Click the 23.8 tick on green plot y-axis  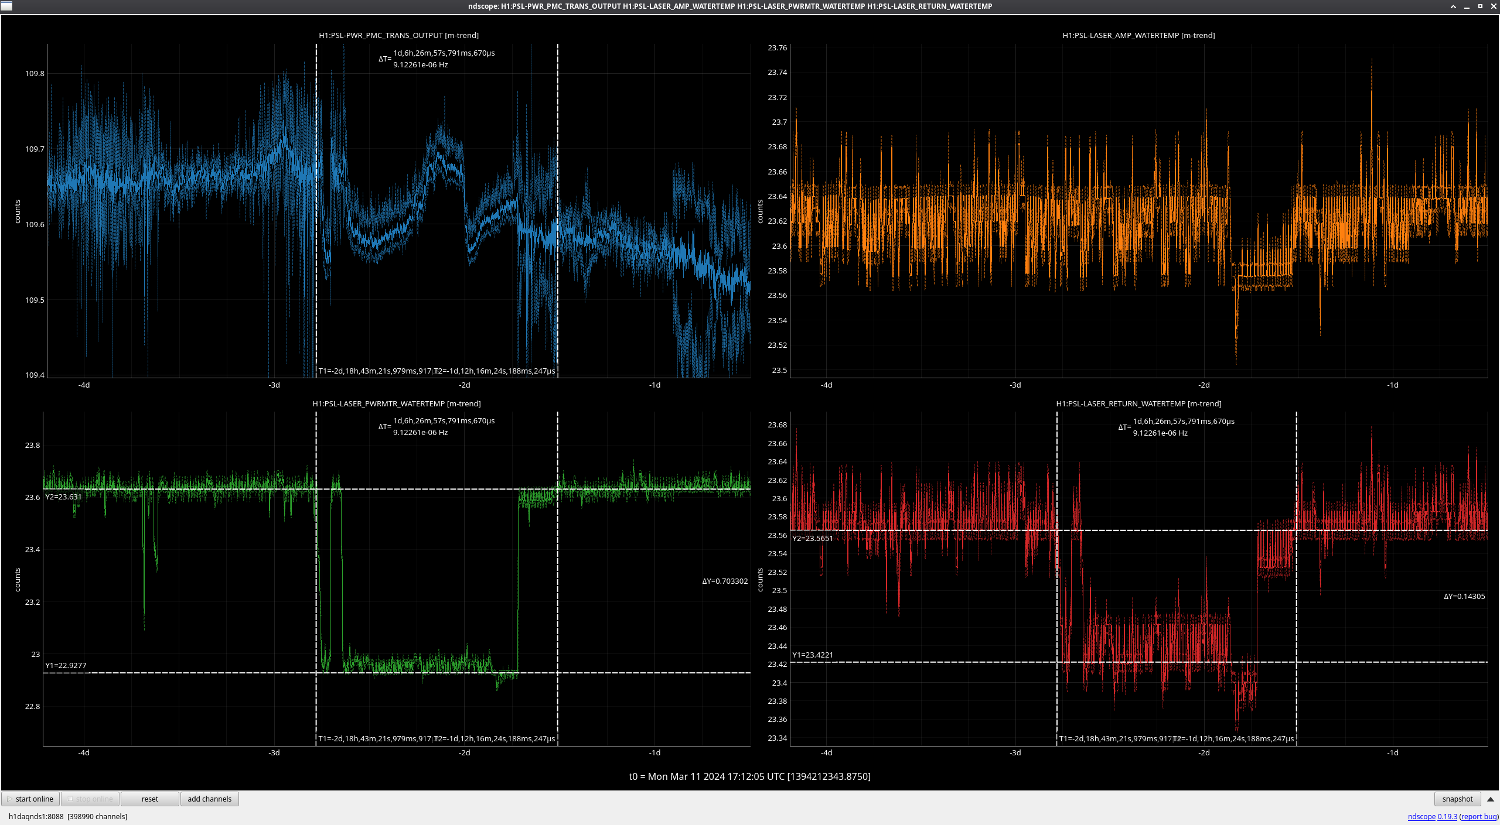click(33, 445)
